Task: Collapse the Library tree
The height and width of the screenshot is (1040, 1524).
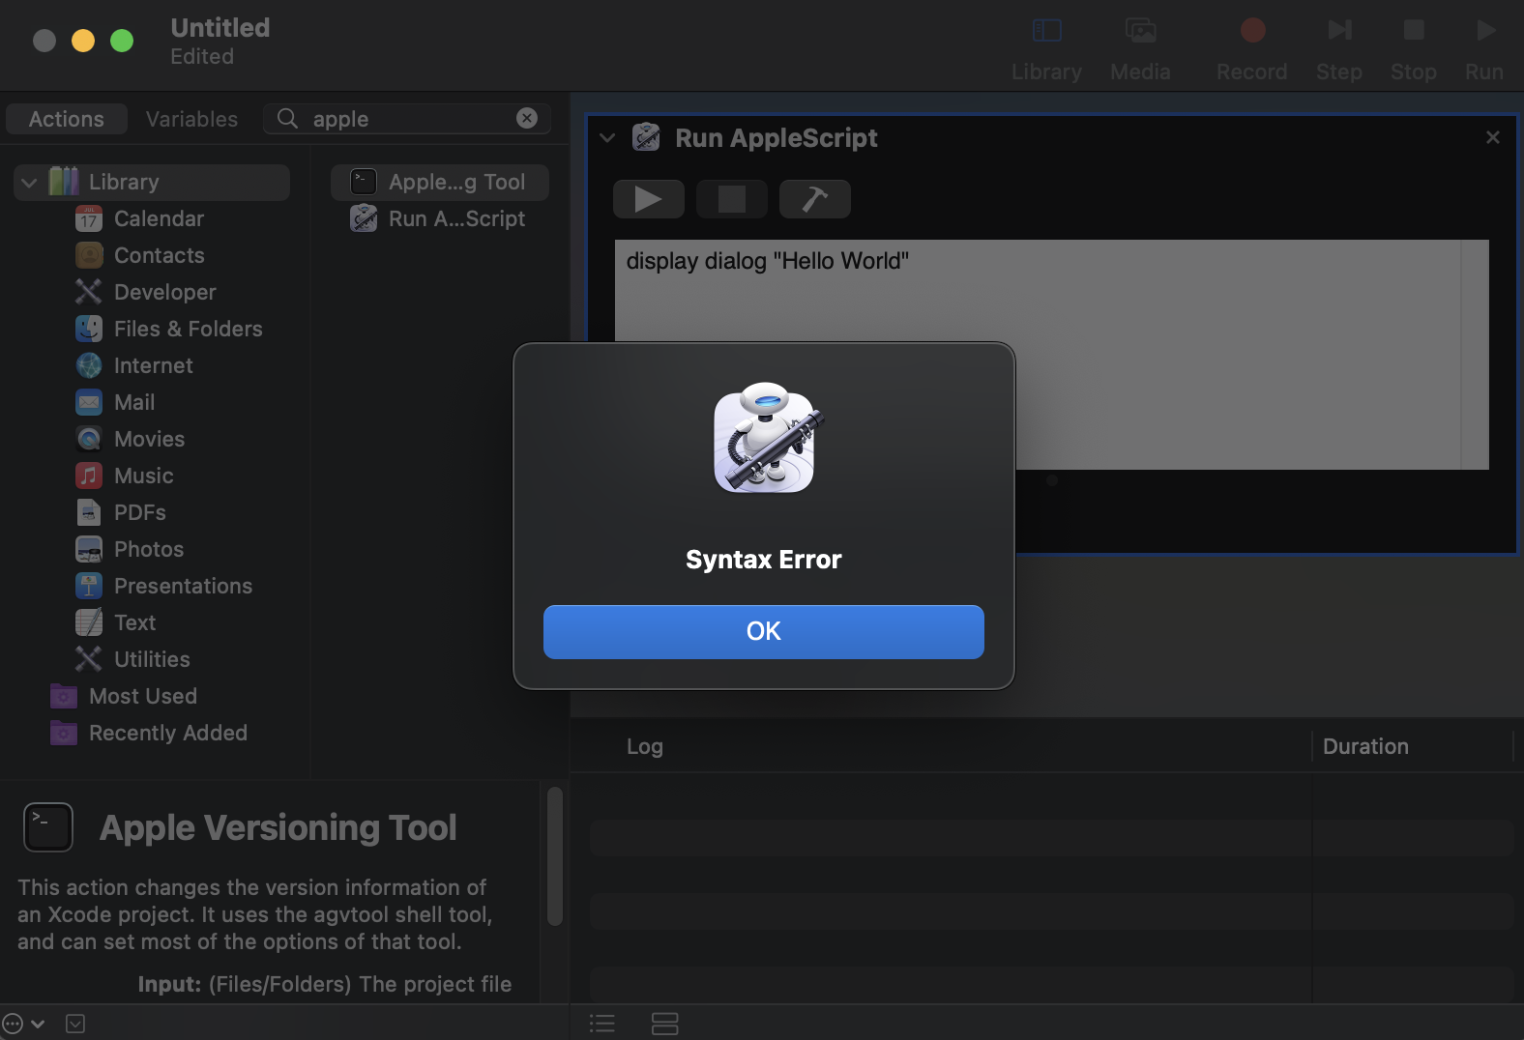Action: pyautogui.click(x=29, y=183)
